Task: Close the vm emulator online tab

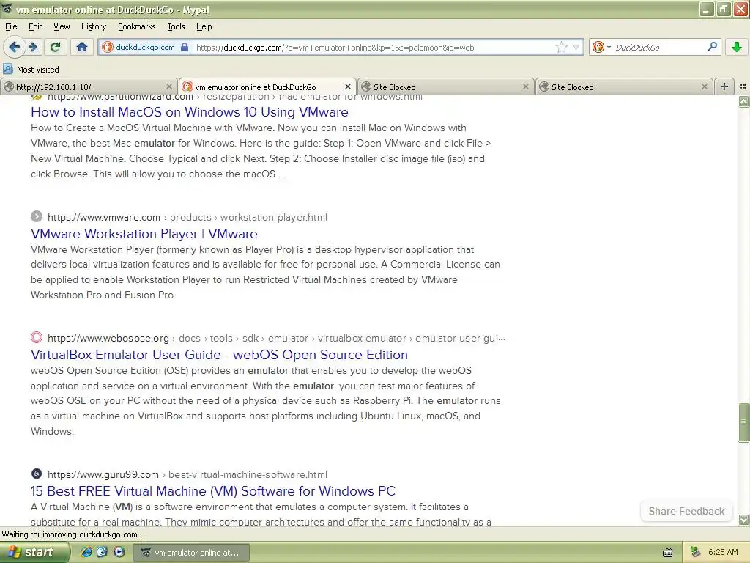Action: [x=348, y=87]
